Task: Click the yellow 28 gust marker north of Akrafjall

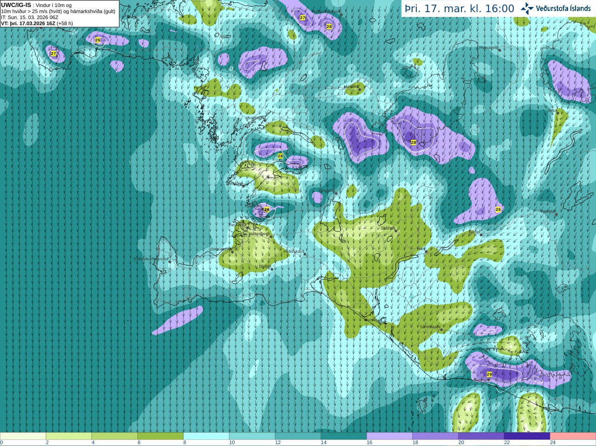Action: [280, 156]
